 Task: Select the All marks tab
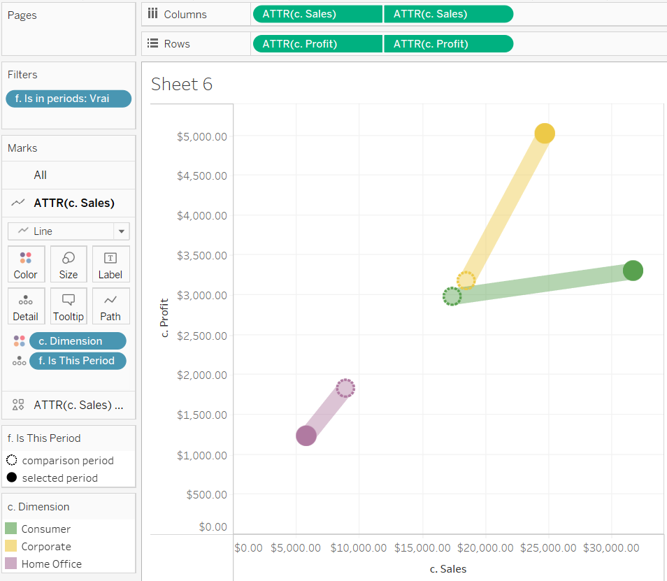click(x=41, y=175)
